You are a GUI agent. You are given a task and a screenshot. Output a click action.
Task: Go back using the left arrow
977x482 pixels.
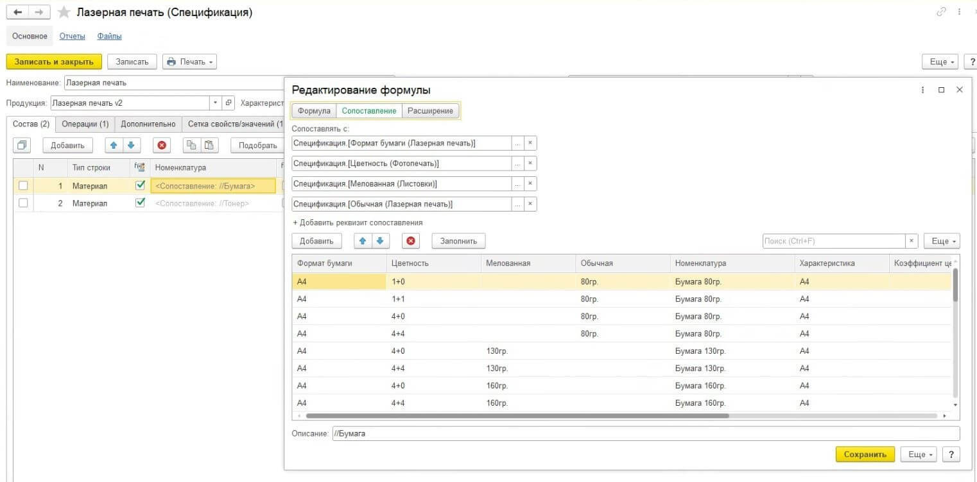point(18,13)
